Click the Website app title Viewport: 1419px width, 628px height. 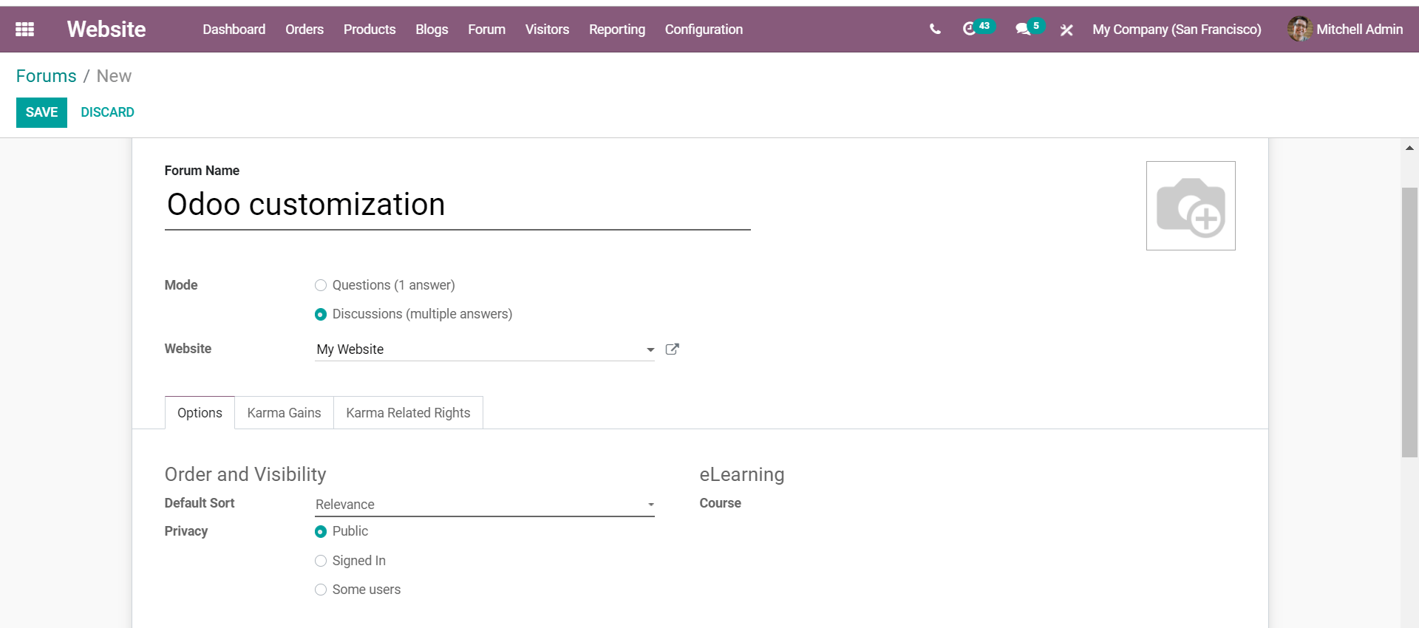[x=106, y=30]
